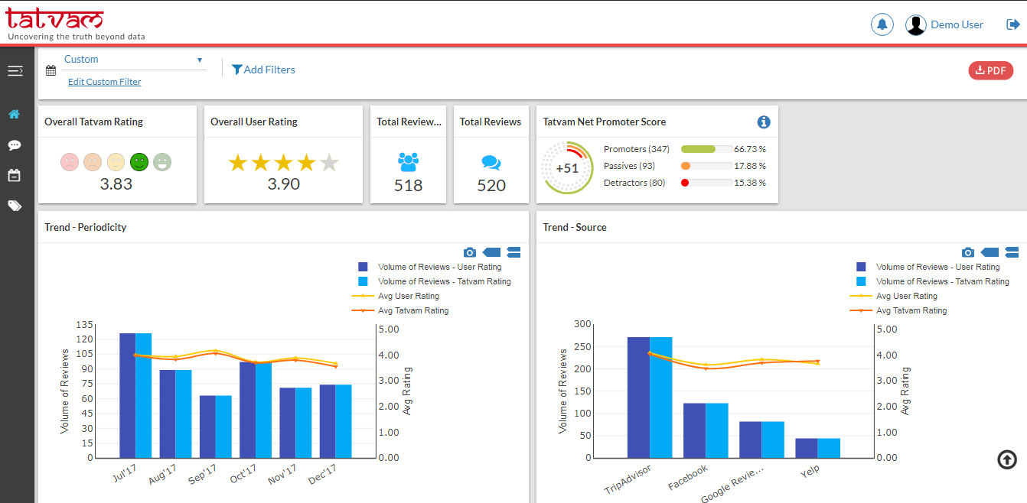Open the comments/reviews section from the sidebar

tap(15, 144)
